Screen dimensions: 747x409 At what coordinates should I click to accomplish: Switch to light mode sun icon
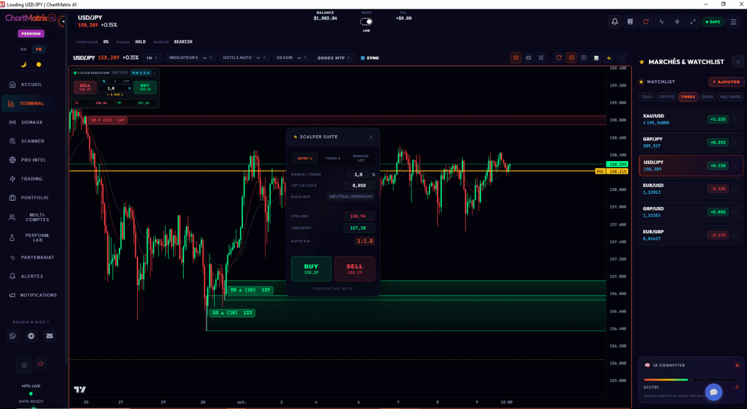point(39,64)
